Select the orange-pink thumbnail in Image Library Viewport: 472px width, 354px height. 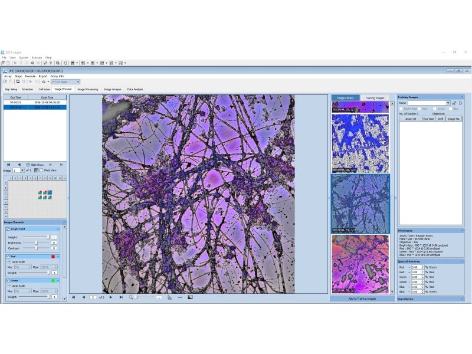point(360,264)
